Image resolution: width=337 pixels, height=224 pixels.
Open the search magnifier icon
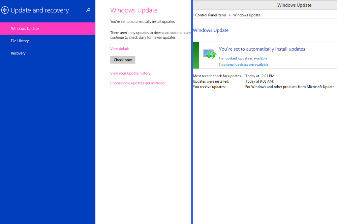pyautogui.click(x=88, y=10)
